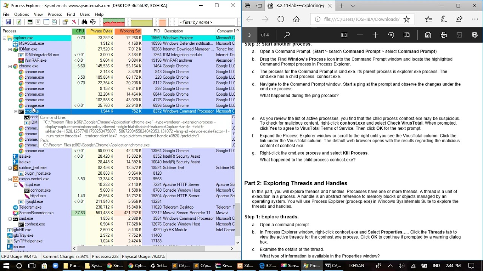Sort by the Description column header
This screenshot has width=483, height=271.
click(x=189, y=31)
